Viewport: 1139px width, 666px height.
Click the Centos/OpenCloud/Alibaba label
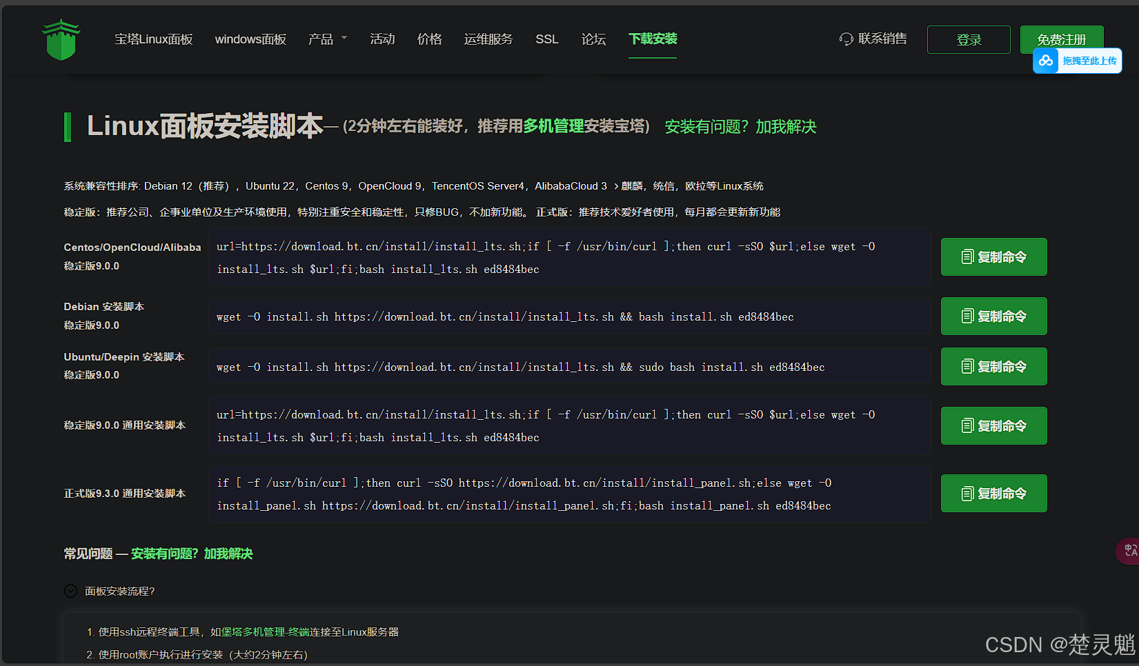pos(132,248)
